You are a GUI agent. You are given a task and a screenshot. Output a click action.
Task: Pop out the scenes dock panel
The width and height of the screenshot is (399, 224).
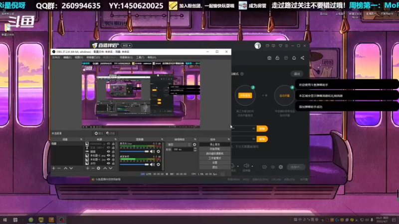pos(81,139)
